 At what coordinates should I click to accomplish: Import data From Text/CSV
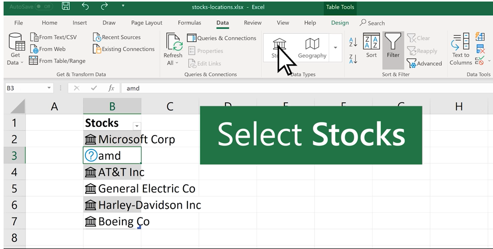tap(54, 37)
